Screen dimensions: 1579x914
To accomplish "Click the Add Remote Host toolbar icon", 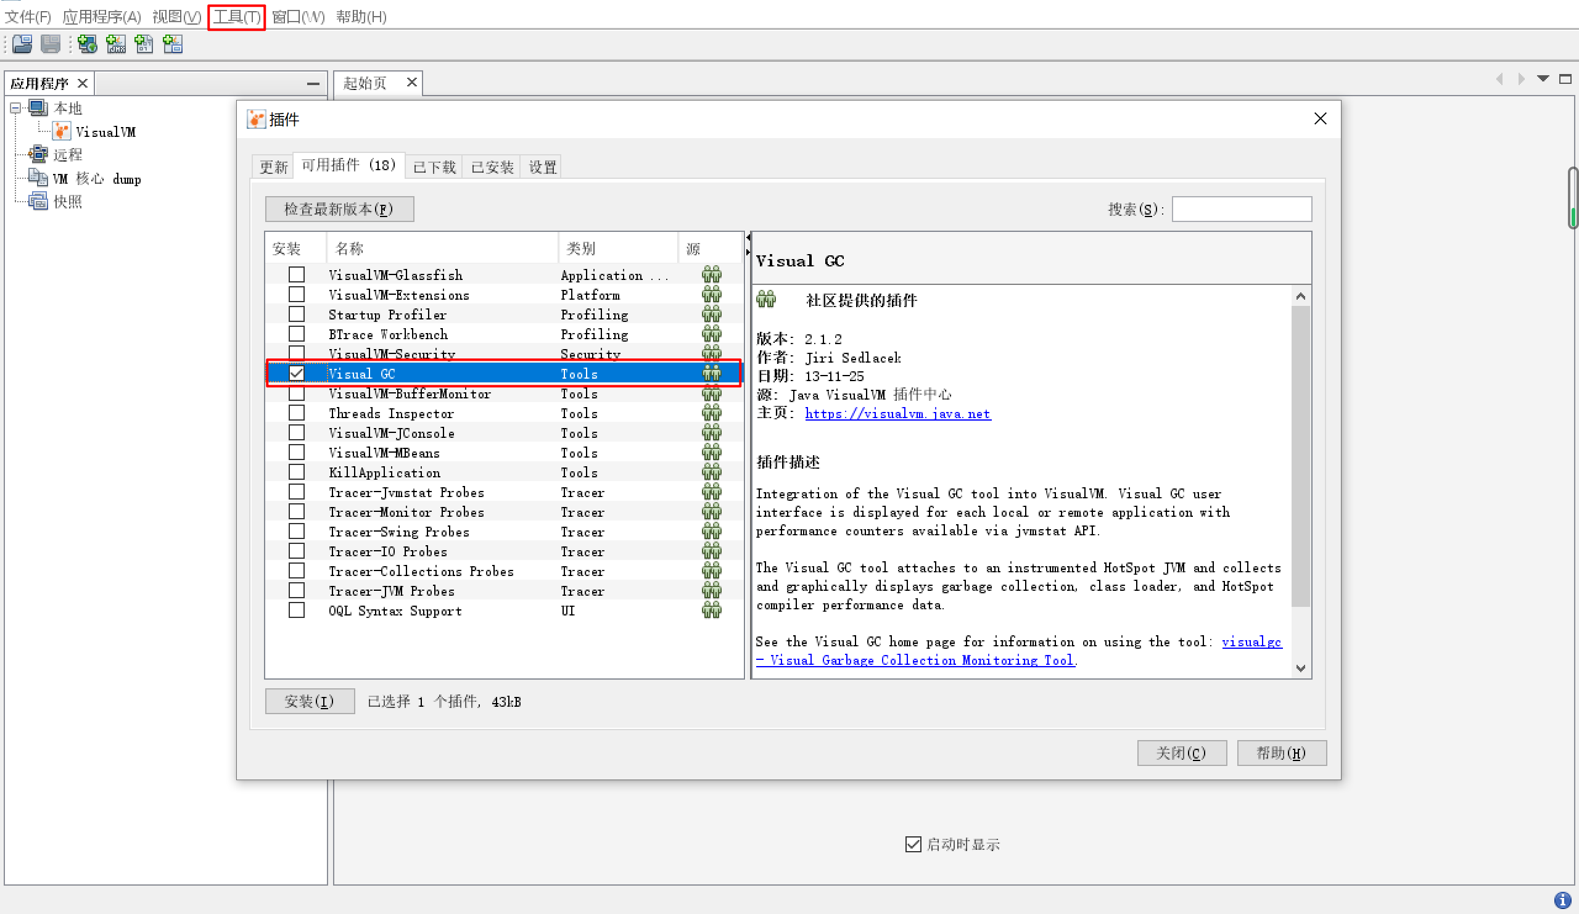I will click(x=87, y=44).
